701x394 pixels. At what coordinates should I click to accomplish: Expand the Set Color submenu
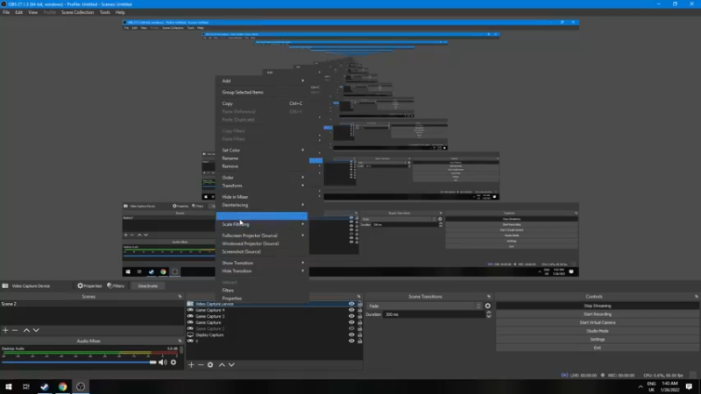point(262,150)
